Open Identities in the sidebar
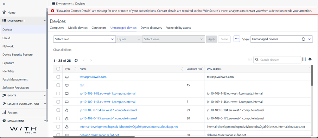Viewport: 318px width, 138px height. click(x=8, y=71)
